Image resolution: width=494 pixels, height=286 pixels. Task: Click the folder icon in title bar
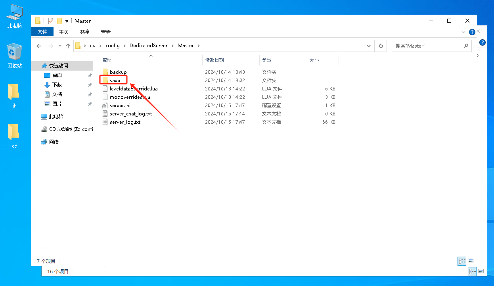[38, 21]
